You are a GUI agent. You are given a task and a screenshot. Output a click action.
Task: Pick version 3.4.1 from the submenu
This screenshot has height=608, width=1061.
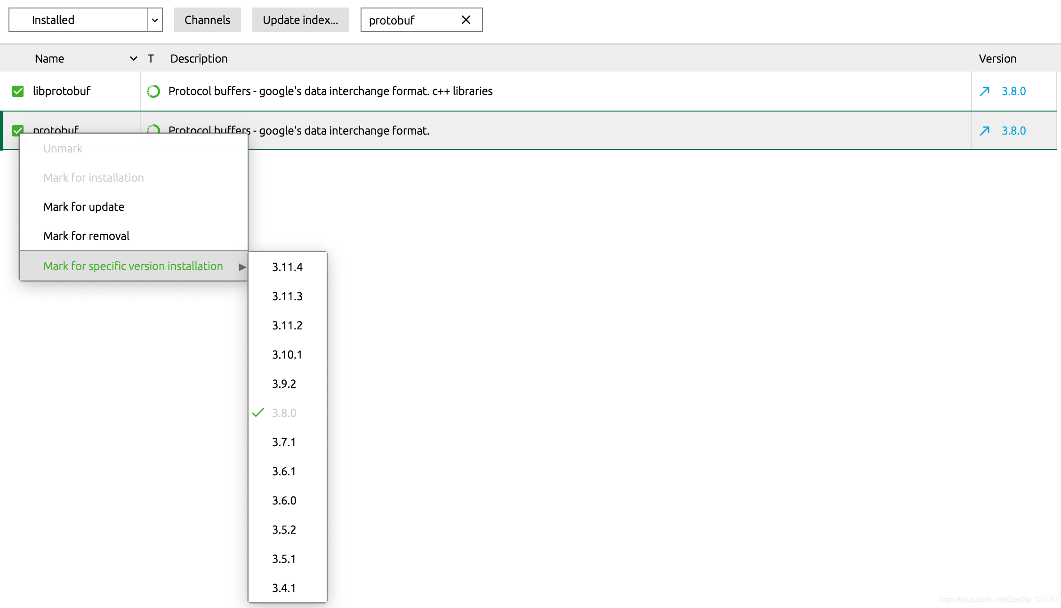(288, 588)
